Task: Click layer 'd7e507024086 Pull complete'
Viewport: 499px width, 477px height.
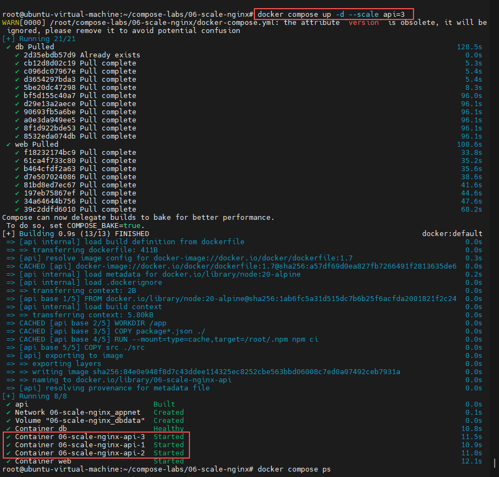Action: (80, 177)
